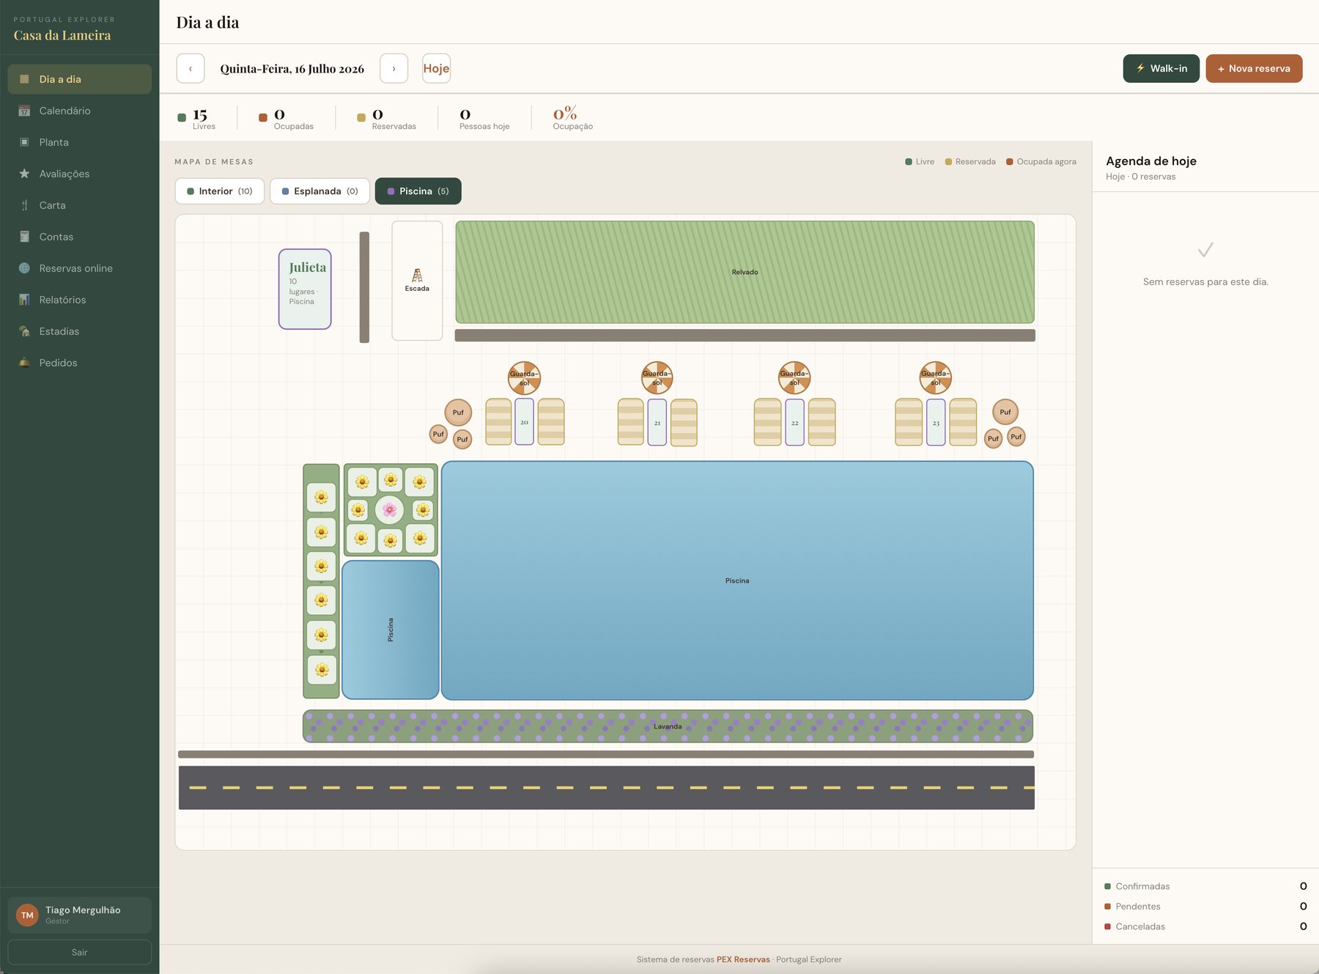The width and height of the screenshot is (1319, 974).
Task: Open the Pedidos bell icon
Action: tap(24, 363)
